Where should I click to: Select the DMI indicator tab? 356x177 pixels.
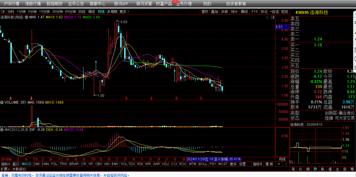click(37, 164)
